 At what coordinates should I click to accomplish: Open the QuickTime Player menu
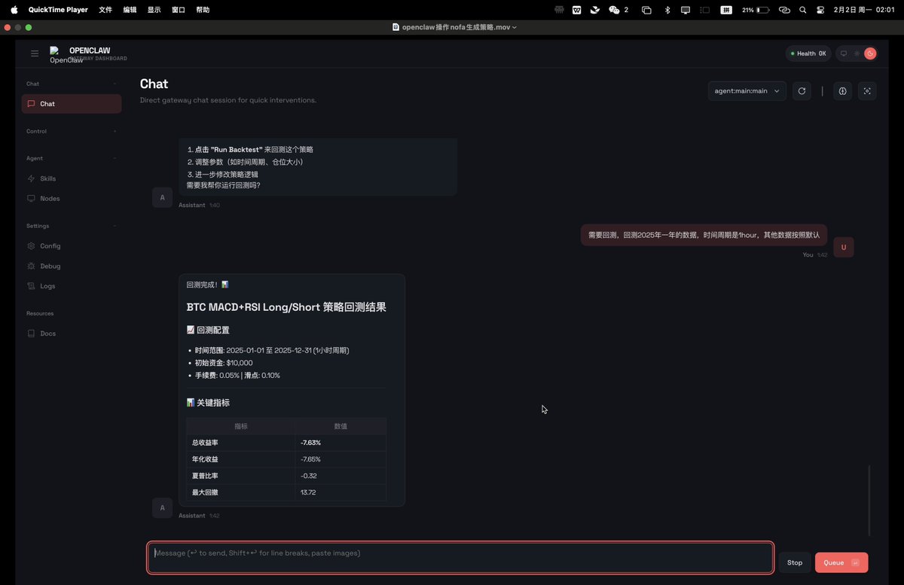[58, 10]
